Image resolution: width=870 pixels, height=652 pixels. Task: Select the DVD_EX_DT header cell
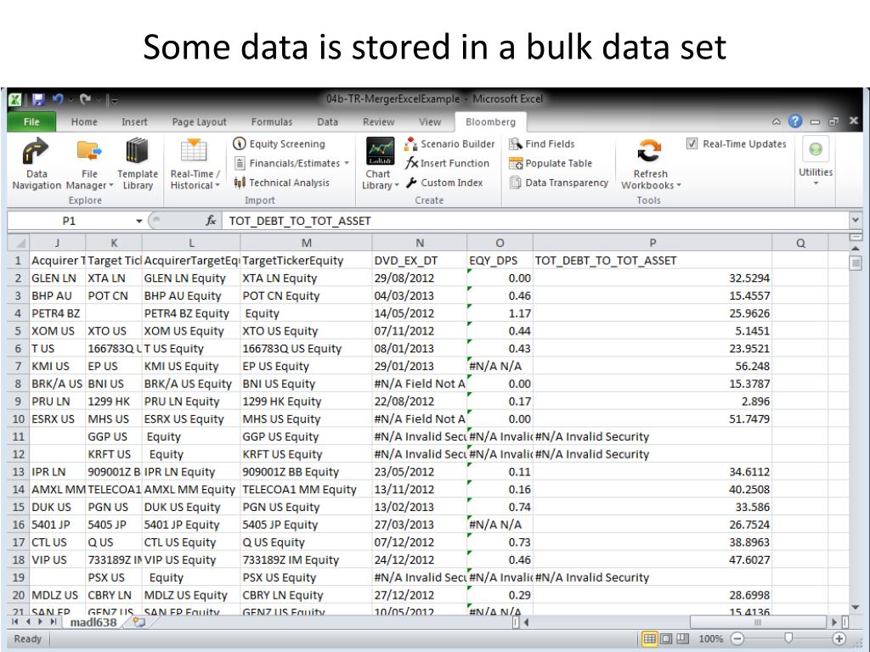420,261
